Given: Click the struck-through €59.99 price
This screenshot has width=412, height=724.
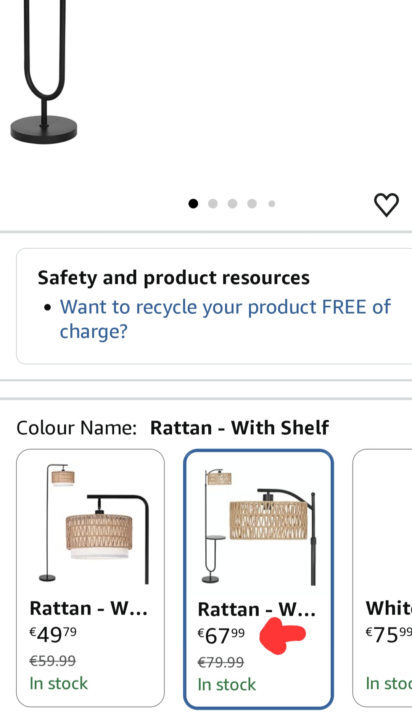Looking at the screenshot, I should 53,661.
